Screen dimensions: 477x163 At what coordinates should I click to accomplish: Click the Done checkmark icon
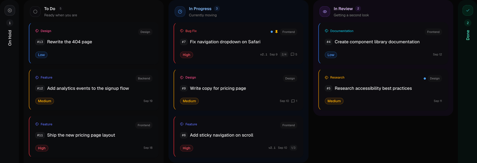(468, 11)
